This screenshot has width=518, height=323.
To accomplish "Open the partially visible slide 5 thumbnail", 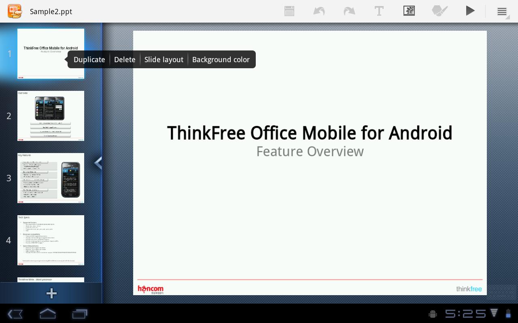I will coord(51,280).
